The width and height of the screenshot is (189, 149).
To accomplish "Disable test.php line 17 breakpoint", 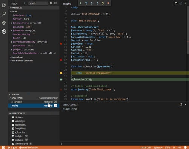I will click(x=13, y=140).
